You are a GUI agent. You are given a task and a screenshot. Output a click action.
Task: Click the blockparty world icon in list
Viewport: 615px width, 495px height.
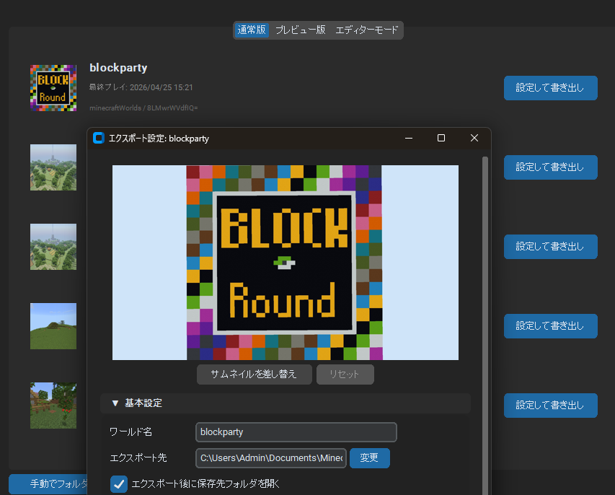point(53,88)
